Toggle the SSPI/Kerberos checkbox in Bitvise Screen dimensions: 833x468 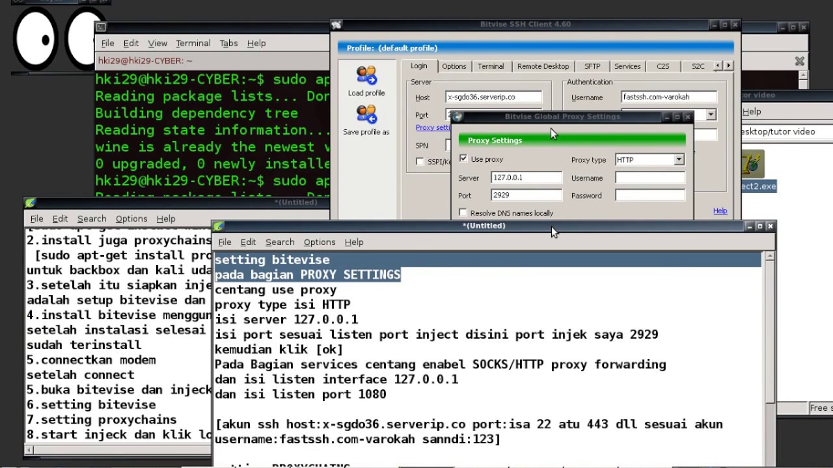[x=420, y=162]
